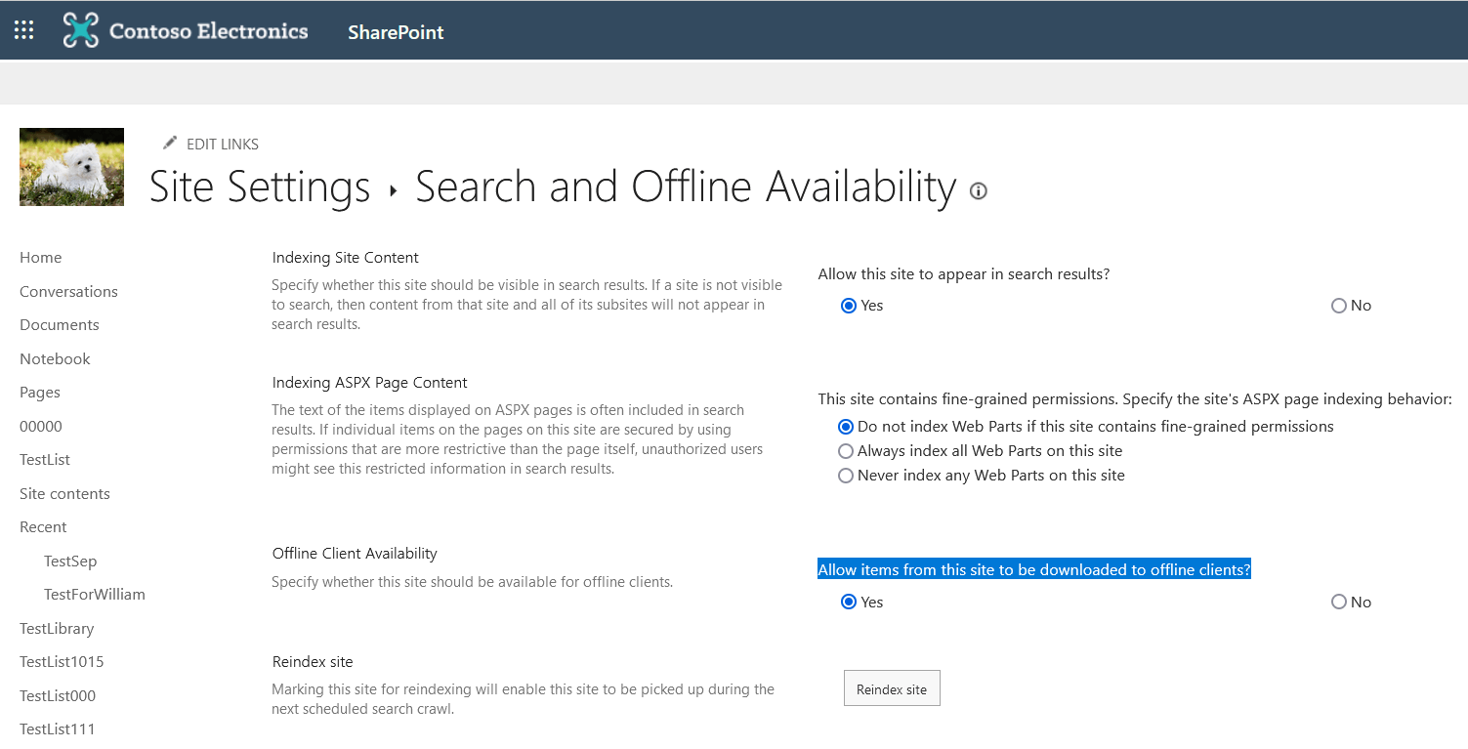Select Yes for offline client downloads

[848, 603]
